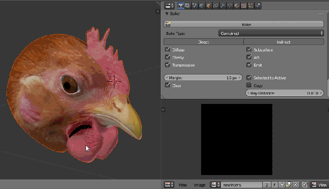Open the View menu in the image editor

(183, 185)
